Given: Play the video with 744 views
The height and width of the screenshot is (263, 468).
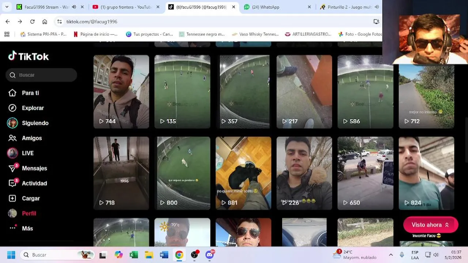Looking at the screenshot, I should click(x=121, y=92).
